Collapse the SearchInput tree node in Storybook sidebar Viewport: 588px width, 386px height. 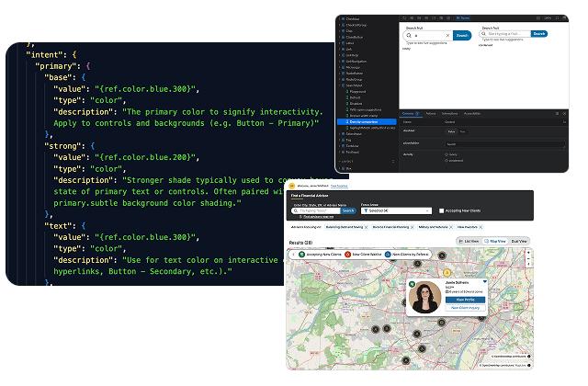point(340,85)
